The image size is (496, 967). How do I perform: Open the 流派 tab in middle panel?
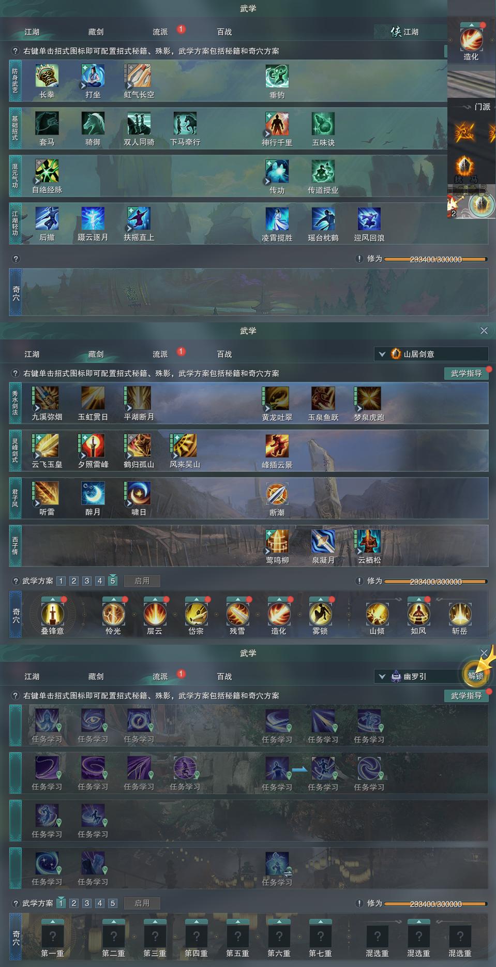click(160, 354)
